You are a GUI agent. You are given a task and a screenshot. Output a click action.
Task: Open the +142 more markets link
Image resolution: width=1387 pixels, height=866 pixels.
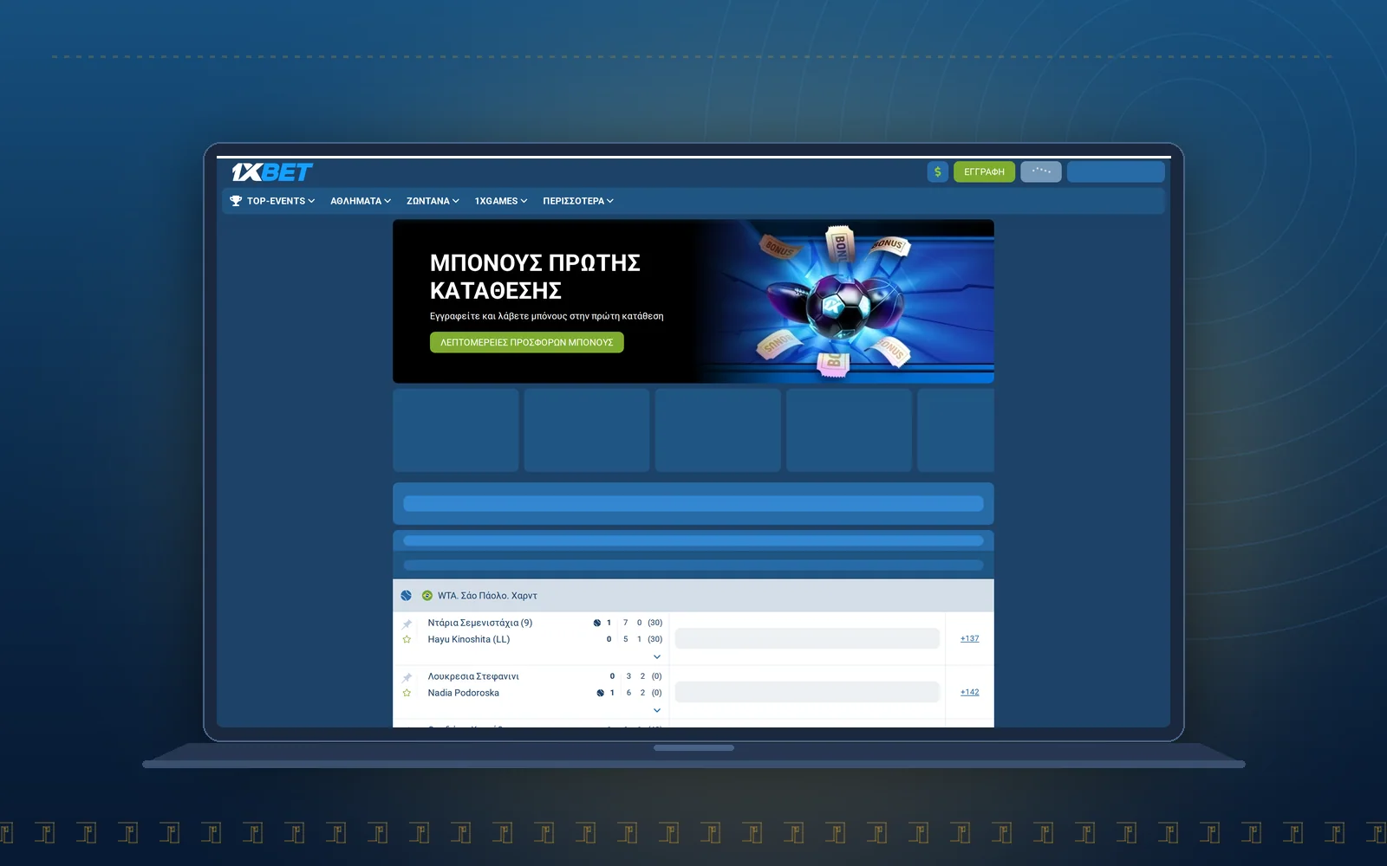(970, 693)
